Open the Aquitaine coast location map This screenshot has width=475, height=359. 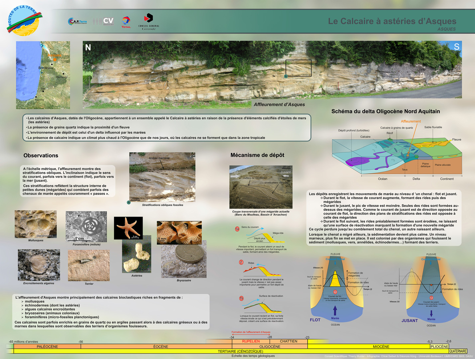tap(43, 75)
